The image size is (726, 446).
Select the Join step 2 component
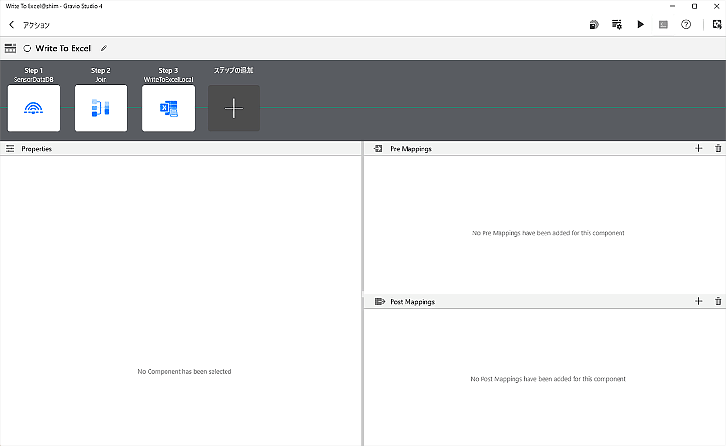click(101, 108)
